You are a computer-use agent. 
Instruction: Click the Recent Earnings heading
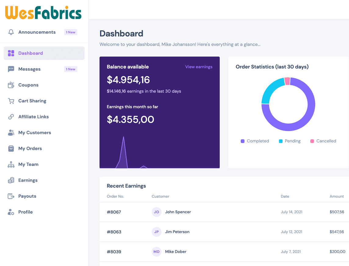click(126, 186)
